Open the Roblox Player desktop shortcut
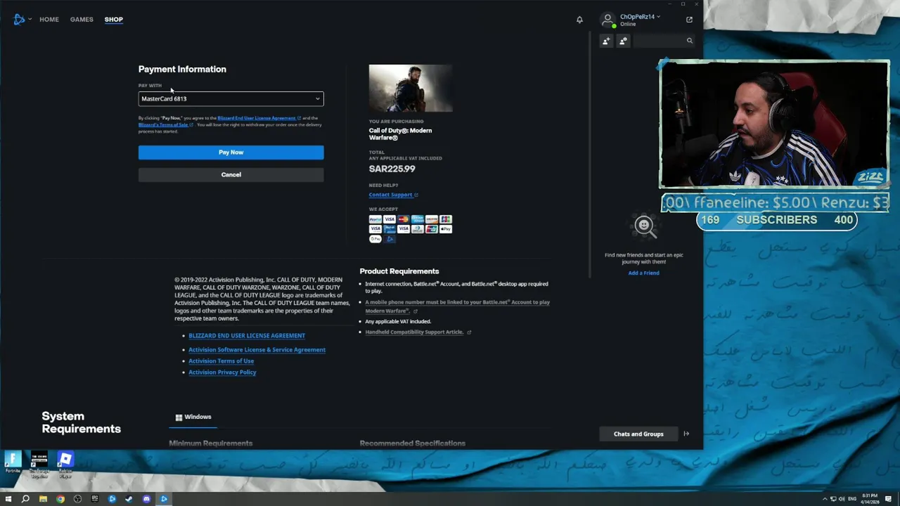This screenshot has height=506, width=900. tap(65, 465)
